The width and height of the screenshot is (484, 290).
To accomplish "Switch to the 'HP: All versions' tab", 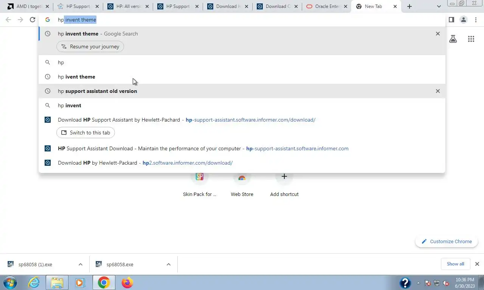I will click(x=127, y=6).
